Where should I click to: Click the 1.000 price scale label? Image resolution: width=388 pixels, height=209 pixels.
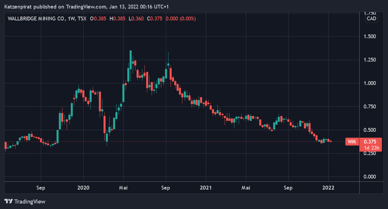(x=369, y=83)
